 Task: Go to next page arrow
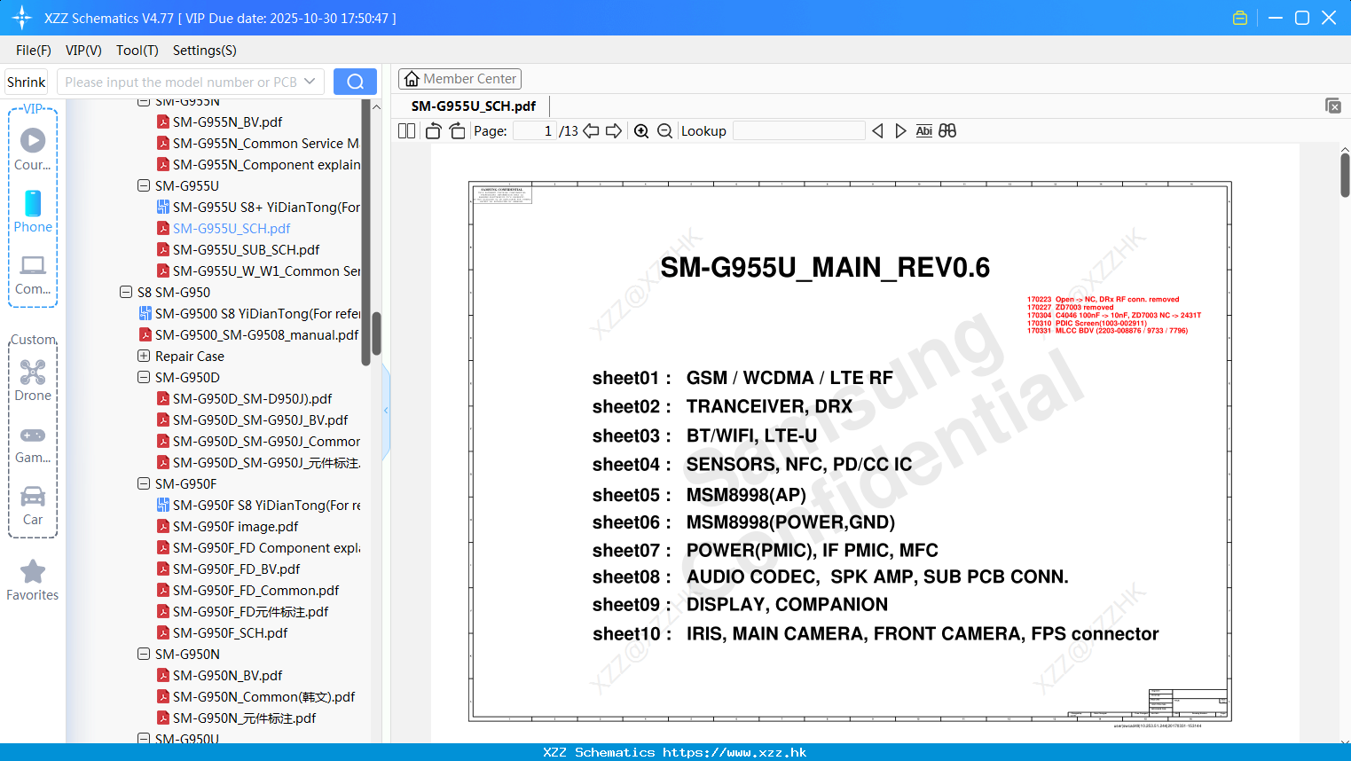[x=614, y=131]
